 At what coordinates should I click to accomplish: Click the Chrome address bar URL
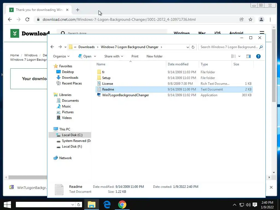point(119,19)
